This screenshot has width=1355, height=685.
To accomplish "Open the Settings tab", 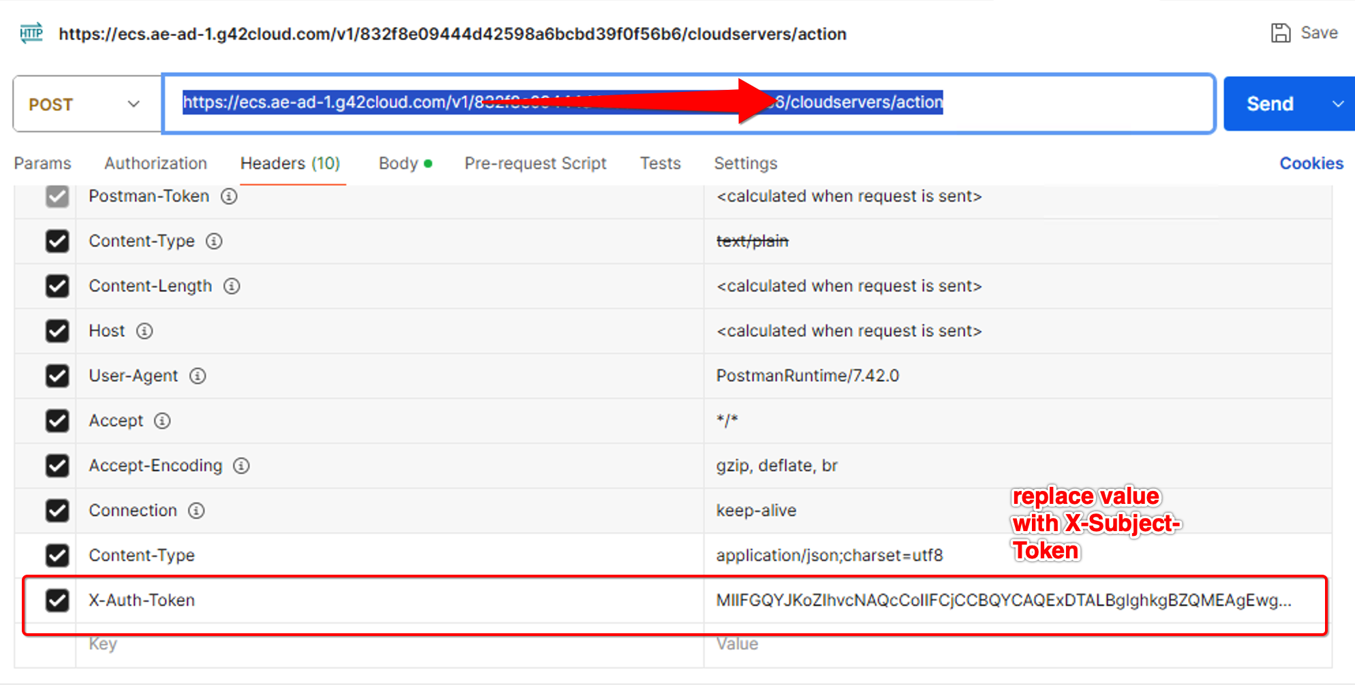I will tap(746, 163).
